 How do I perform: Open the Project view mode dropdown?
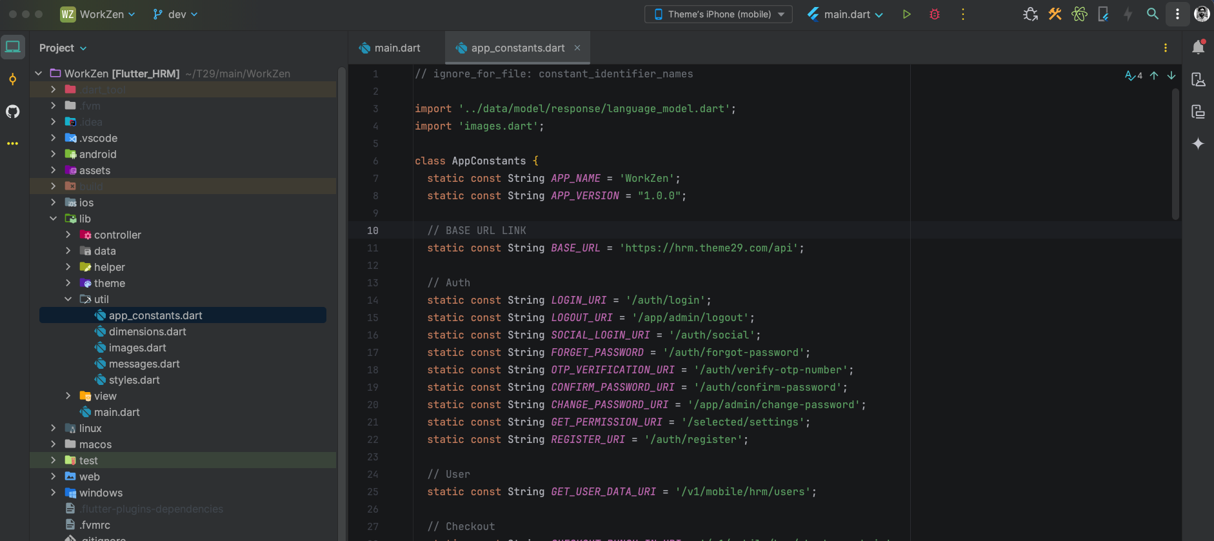(x=63, y=48)
